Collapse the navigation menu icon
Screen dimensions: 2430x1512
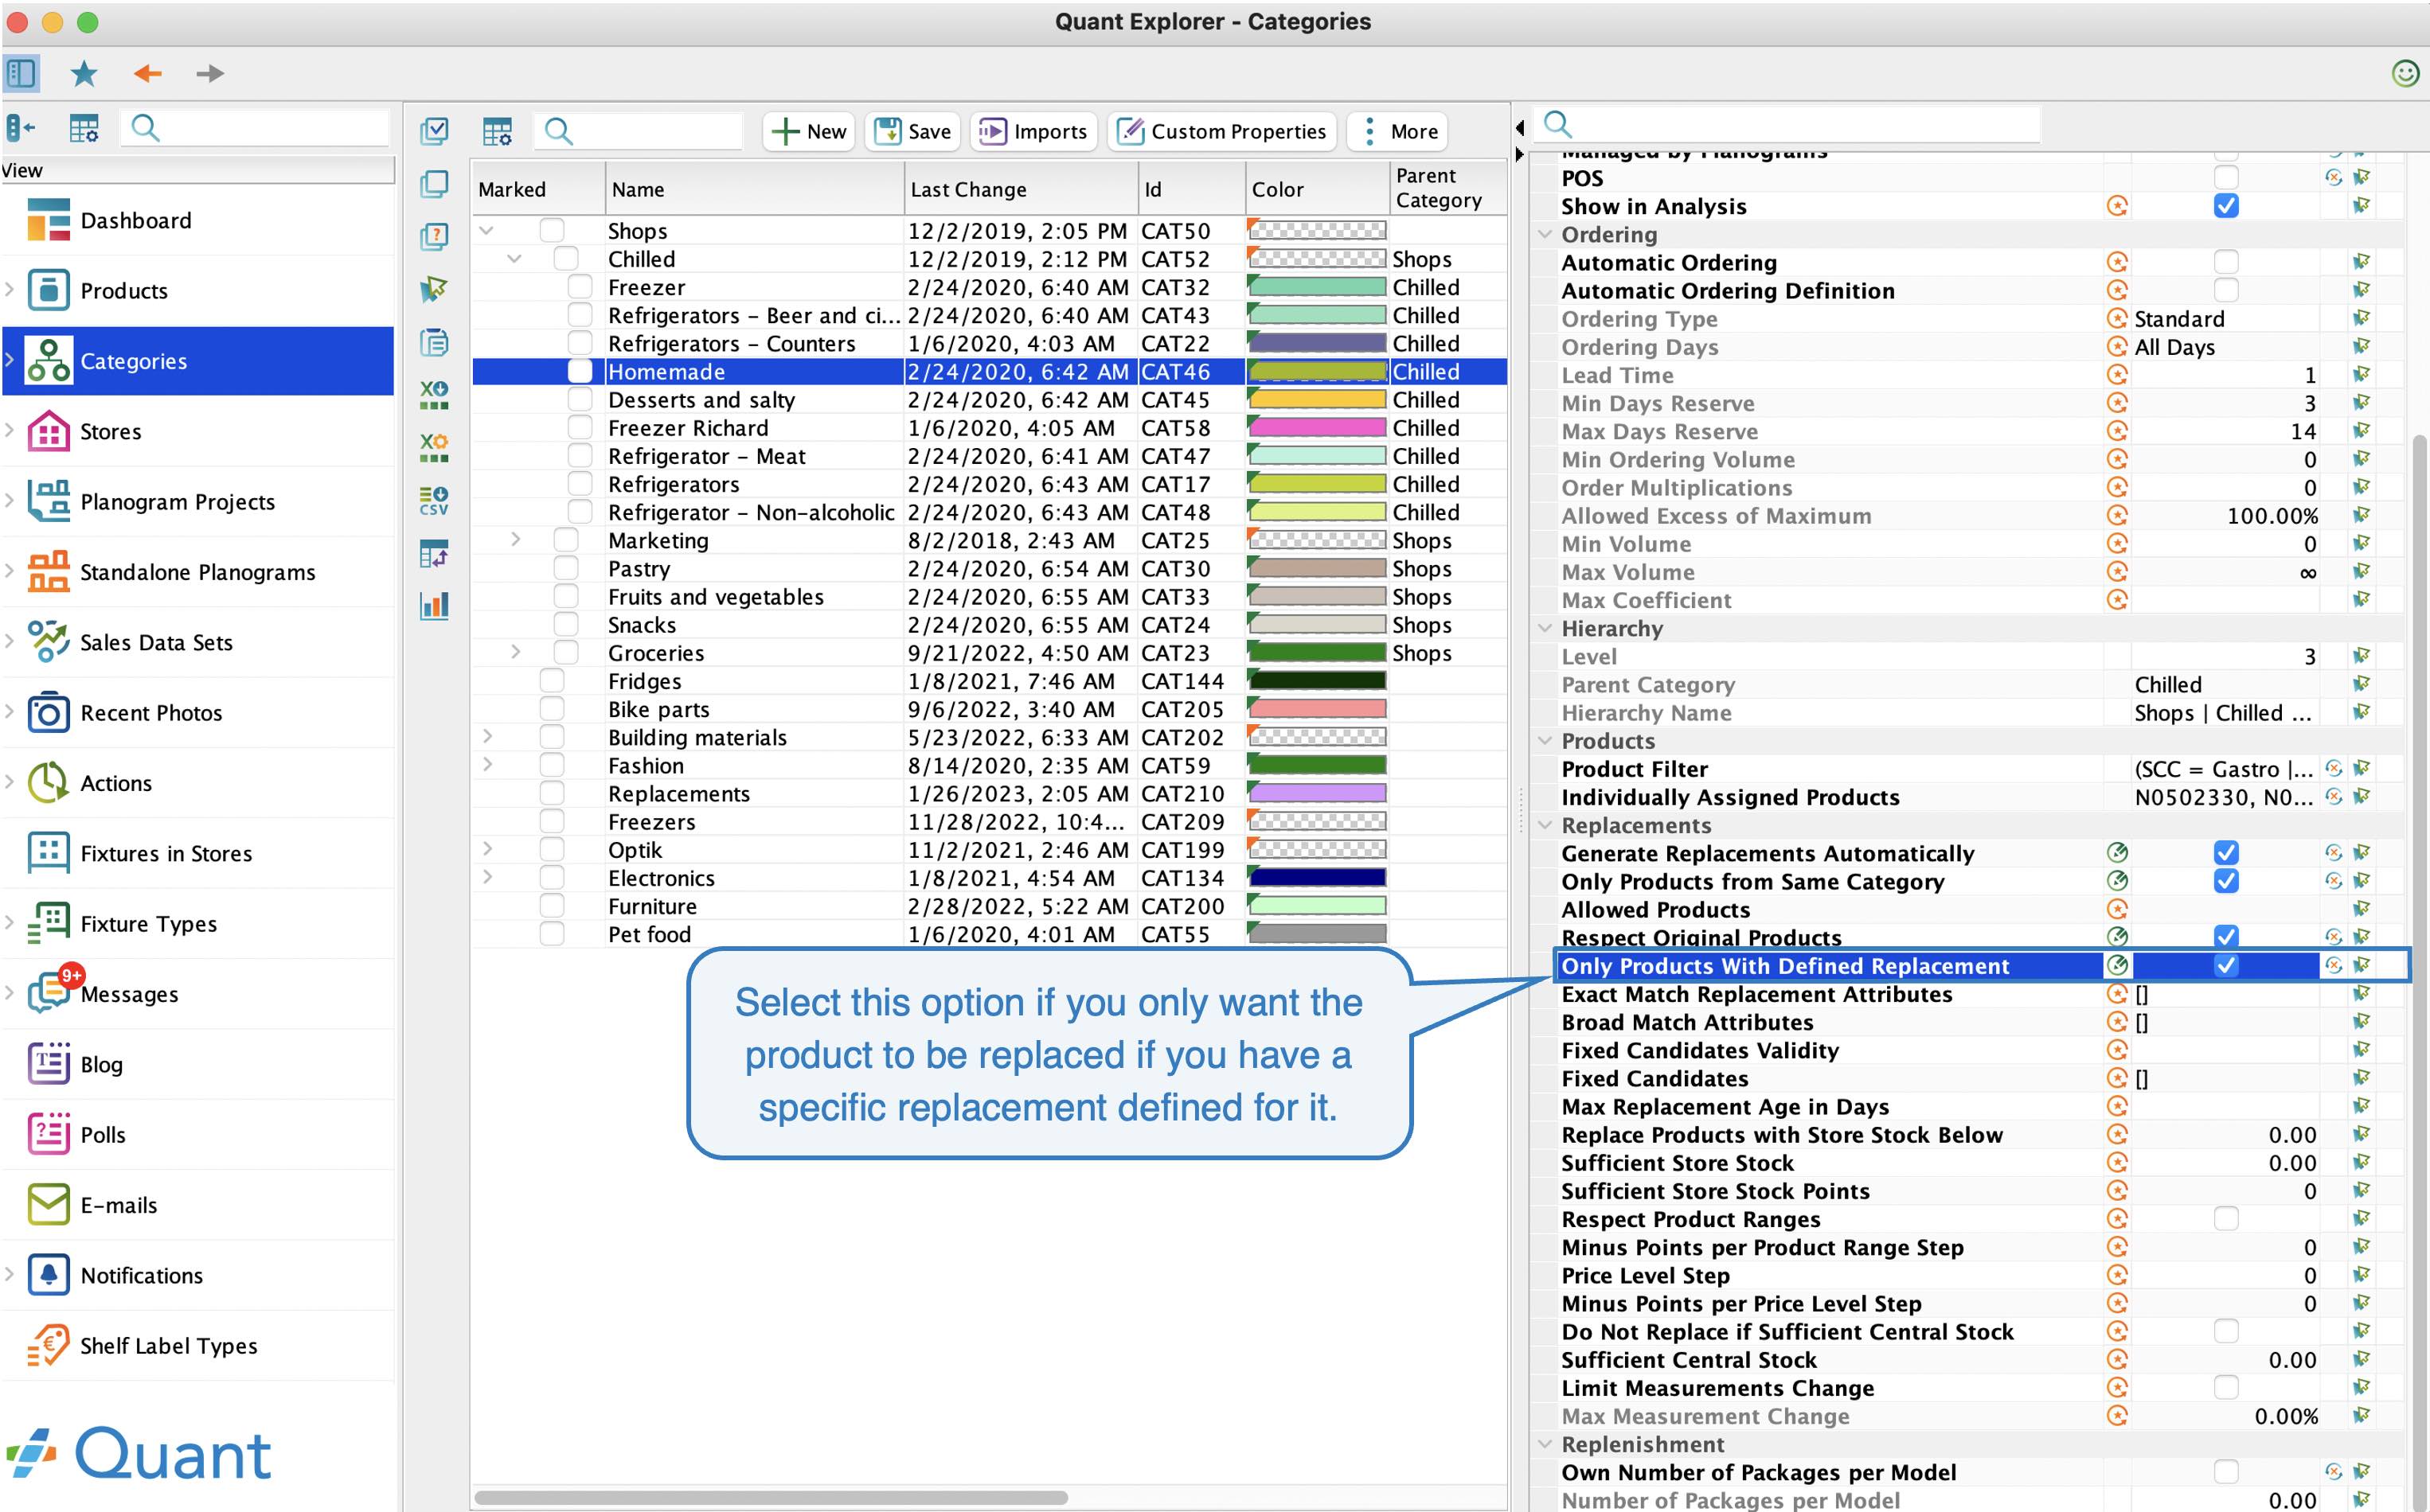20,128
